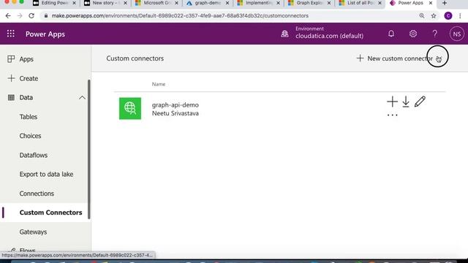Click the Power Apps title
Screen dimensions: 468x263
point(45,34)
